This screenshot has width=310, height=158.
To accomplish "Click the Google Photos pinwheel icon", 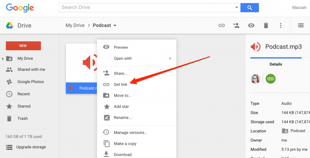I will tap(9, 82).
